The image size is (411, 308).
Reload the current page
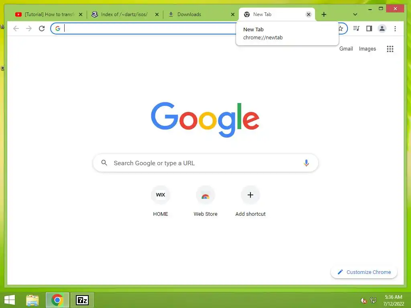click(42, 28)
